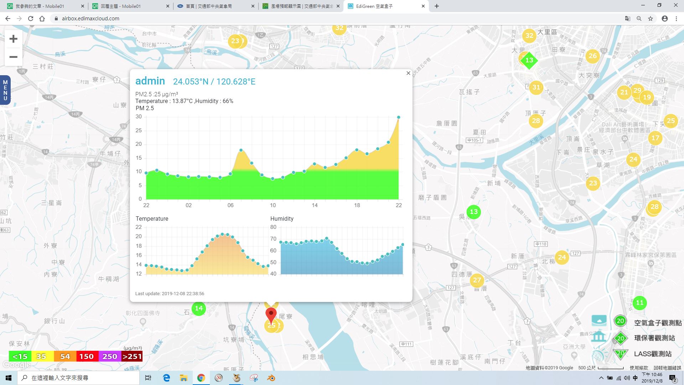Click the 環保署觀測站 legend diamond icon

[x=620, y=338]
